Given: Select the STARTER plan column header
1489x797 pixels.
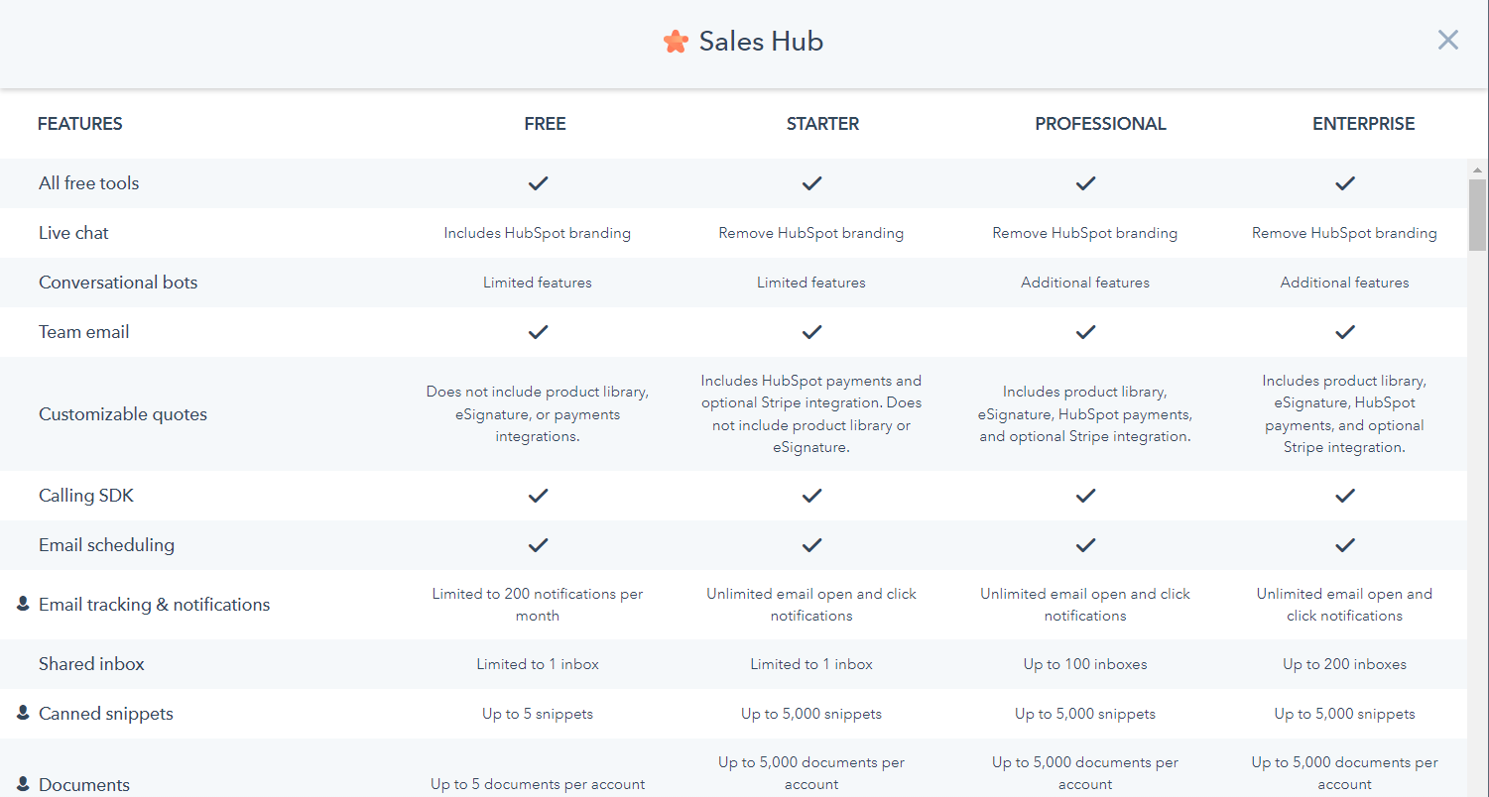Looking at the screenshot, I should tap(822, 124).
